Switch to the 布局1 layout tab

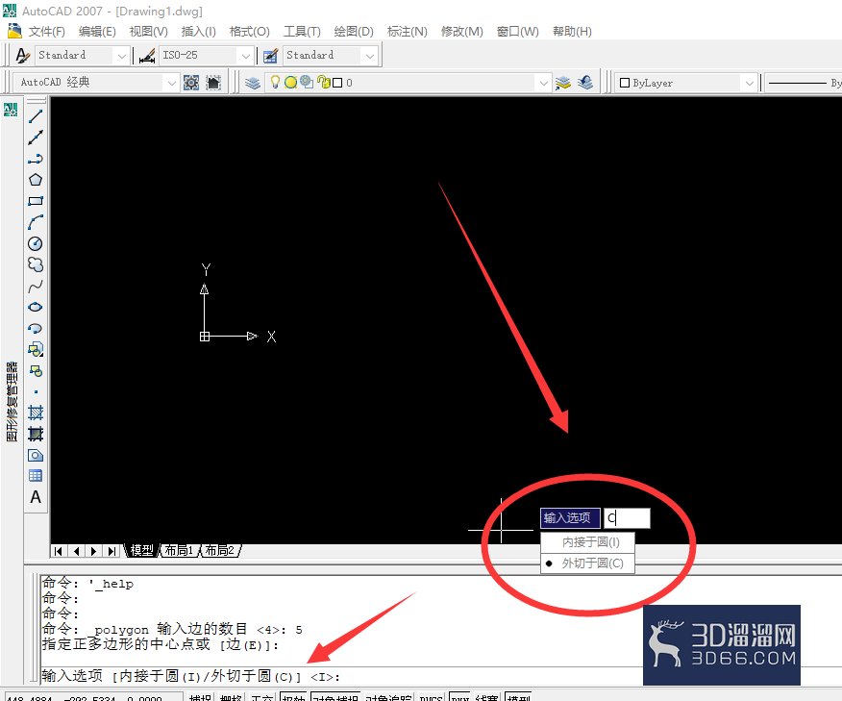(x=179, y=551)
